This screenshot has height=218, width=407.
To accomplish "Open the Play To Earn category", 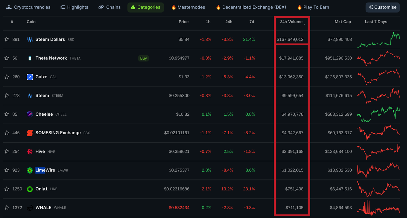I will [313, 7].
